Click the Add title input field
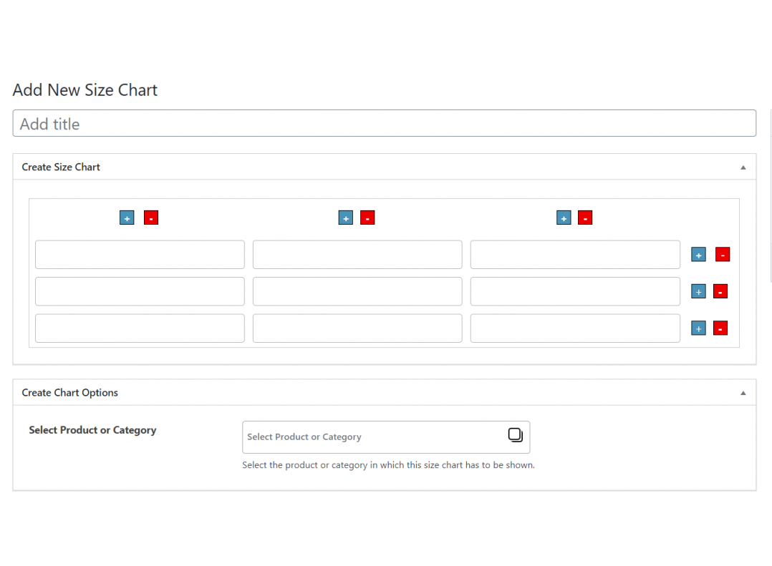Screen dimensions: 772x566 click(384, 124)
